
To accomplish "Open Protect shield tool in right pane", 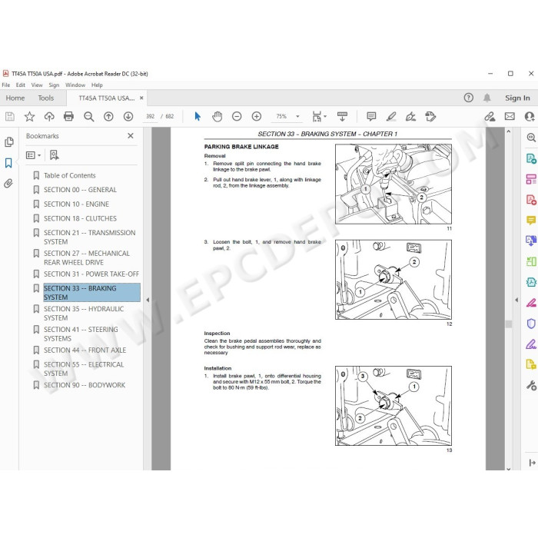I will 531,324.
